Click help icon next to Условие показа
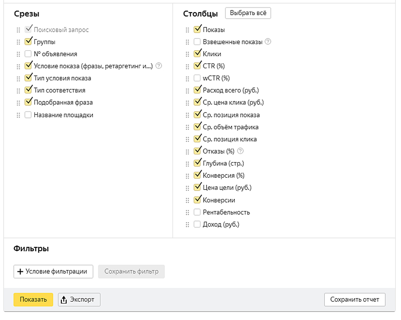This screenshot has height=320, width=401. click(x=159, y=66)
